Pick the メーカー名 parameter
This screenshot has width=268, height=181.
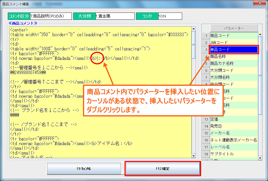pyautogui.click(x=234, y=133)
